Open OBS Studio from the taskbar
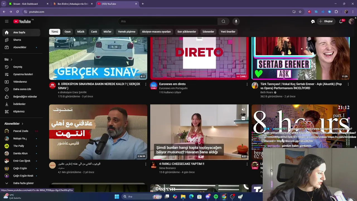This screenshot has width=357, height=201. [232, 197]
